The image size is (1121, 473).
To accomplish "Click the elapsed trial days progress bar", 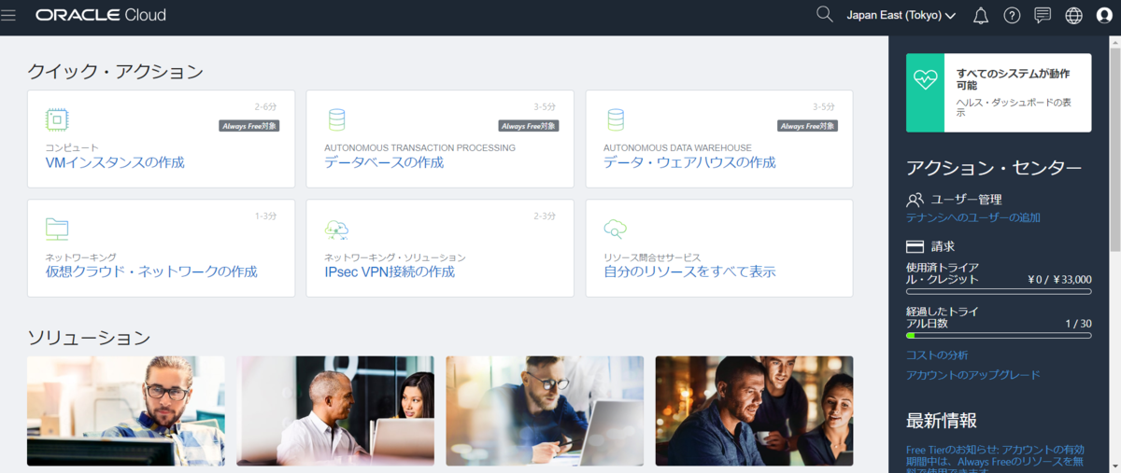I will (x=999, y=335).
